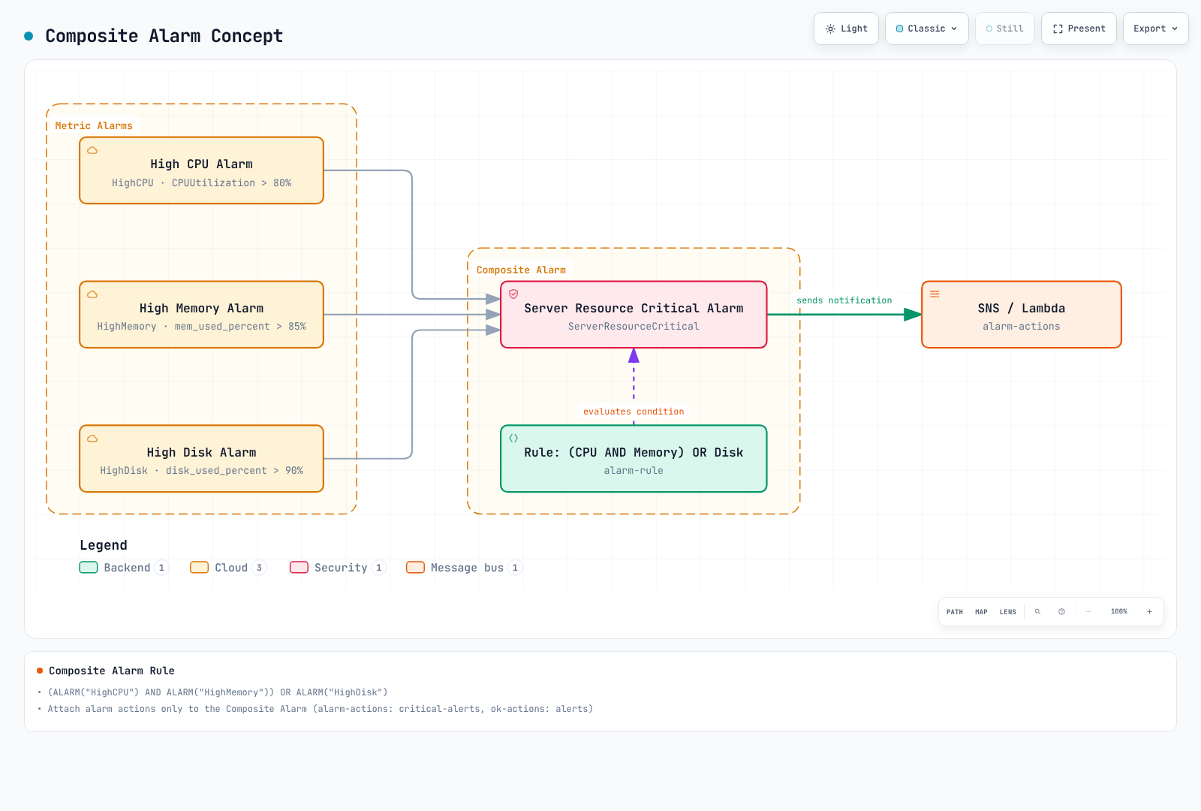Click the zoom in plus icon
Viewport: 1201px width, 811px height.
point(1149,612)
